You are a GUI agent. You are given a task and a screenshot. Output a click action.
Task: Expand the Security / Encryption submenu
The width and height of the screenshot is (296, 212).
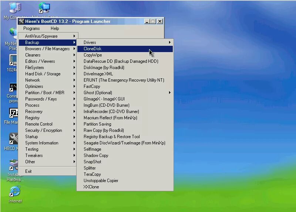point(48,130)
